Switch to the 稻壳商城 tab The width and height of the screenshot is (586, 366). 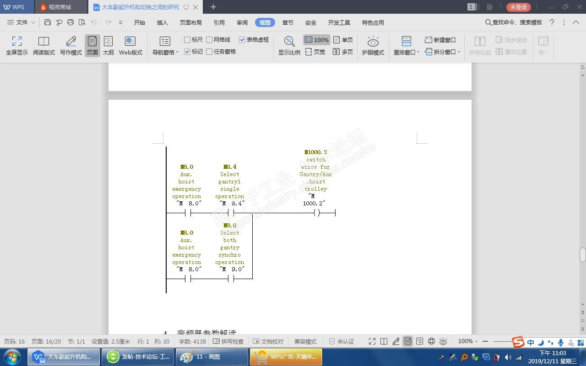click(60, 7)
